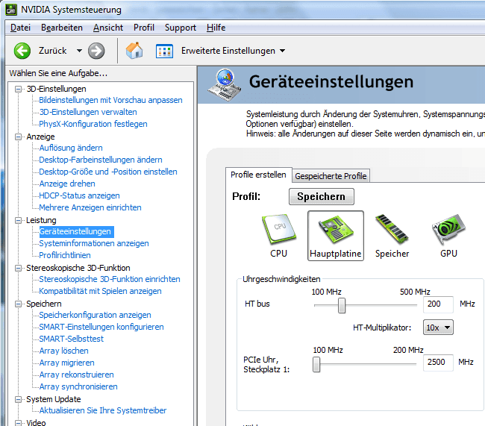
Task: Open the Ansicht menu
Action: pos(108,28)
